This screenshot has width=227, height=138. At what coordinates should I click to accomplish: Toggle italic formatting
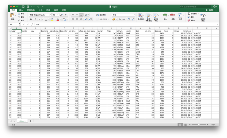point(35,19)
